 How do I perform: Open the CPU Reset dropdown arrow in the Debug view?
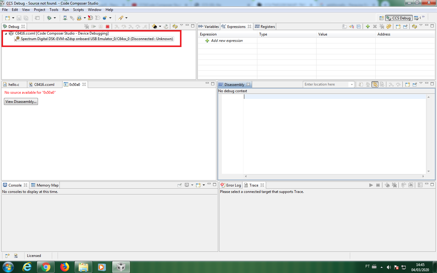[160, 27]
